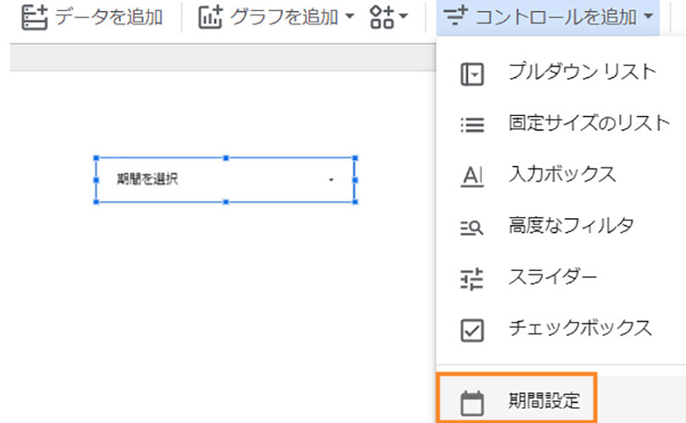Select チェックボックス menu entry
Image resolution: width=686 pixels, height=423 pixels.
pos(580,328)
